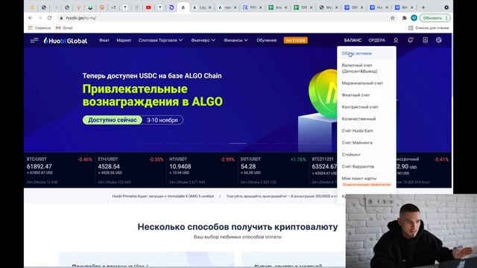Open the Chrome profile avatar M
This screenshot has height=268, width=477.
(x=414, y=18)
